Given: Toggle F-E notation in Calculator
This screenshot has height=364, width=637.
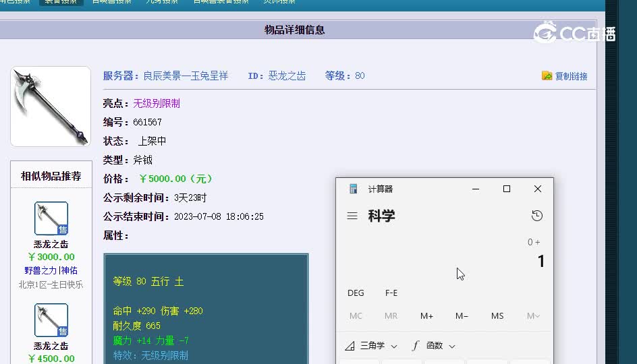Looking at the screenshot, I should pyautogui.click(x=391, y=293).
